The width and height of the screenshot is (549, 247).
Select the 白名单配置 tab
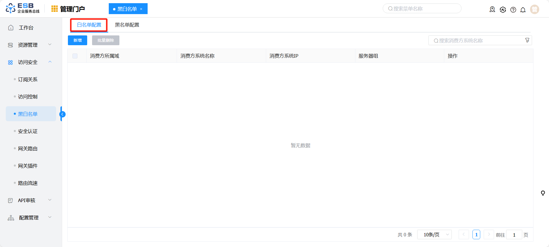coord(89,25)
